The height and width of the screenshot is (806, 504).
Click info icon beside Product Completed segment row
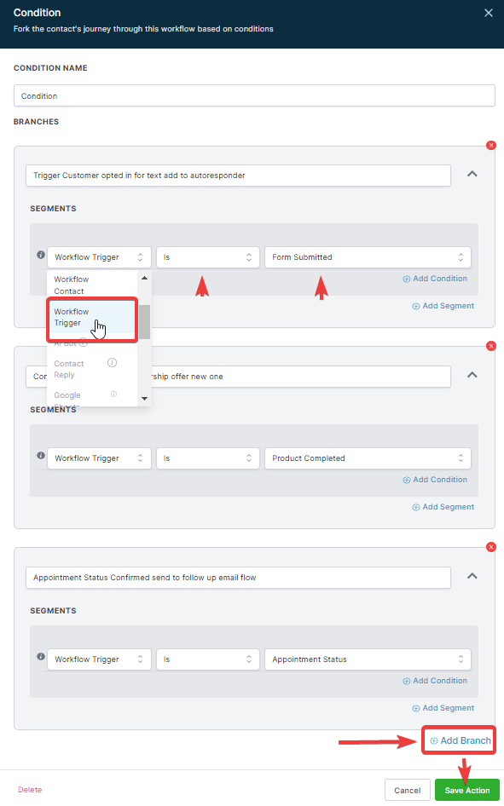pos(41,456)
